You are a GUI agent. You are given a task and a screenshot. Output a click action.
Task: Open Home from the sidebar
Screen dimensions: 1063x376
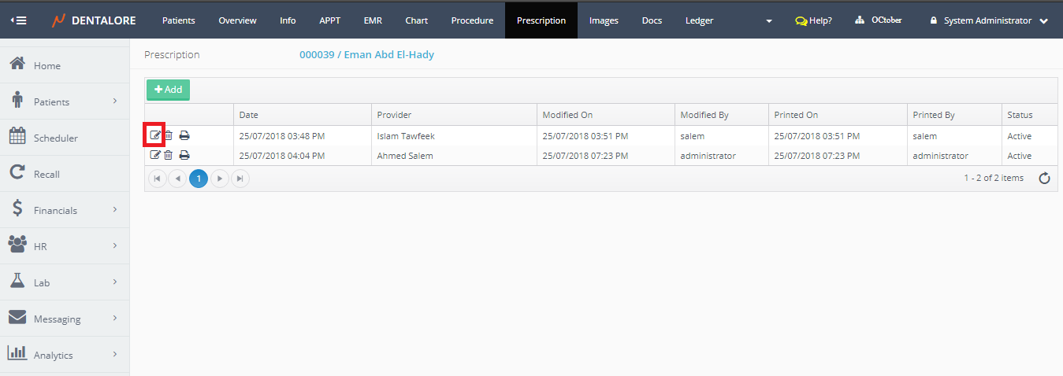[x=47, y=66]
